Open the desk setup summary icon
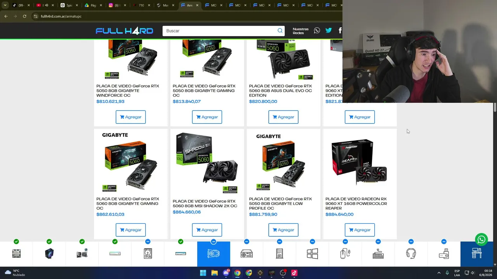 tap(477, 254)
